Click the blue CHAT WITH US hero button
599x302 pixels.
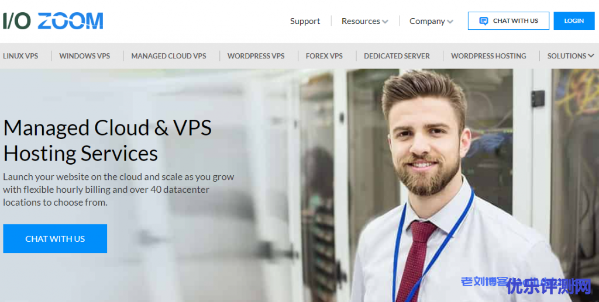[55, 238]
